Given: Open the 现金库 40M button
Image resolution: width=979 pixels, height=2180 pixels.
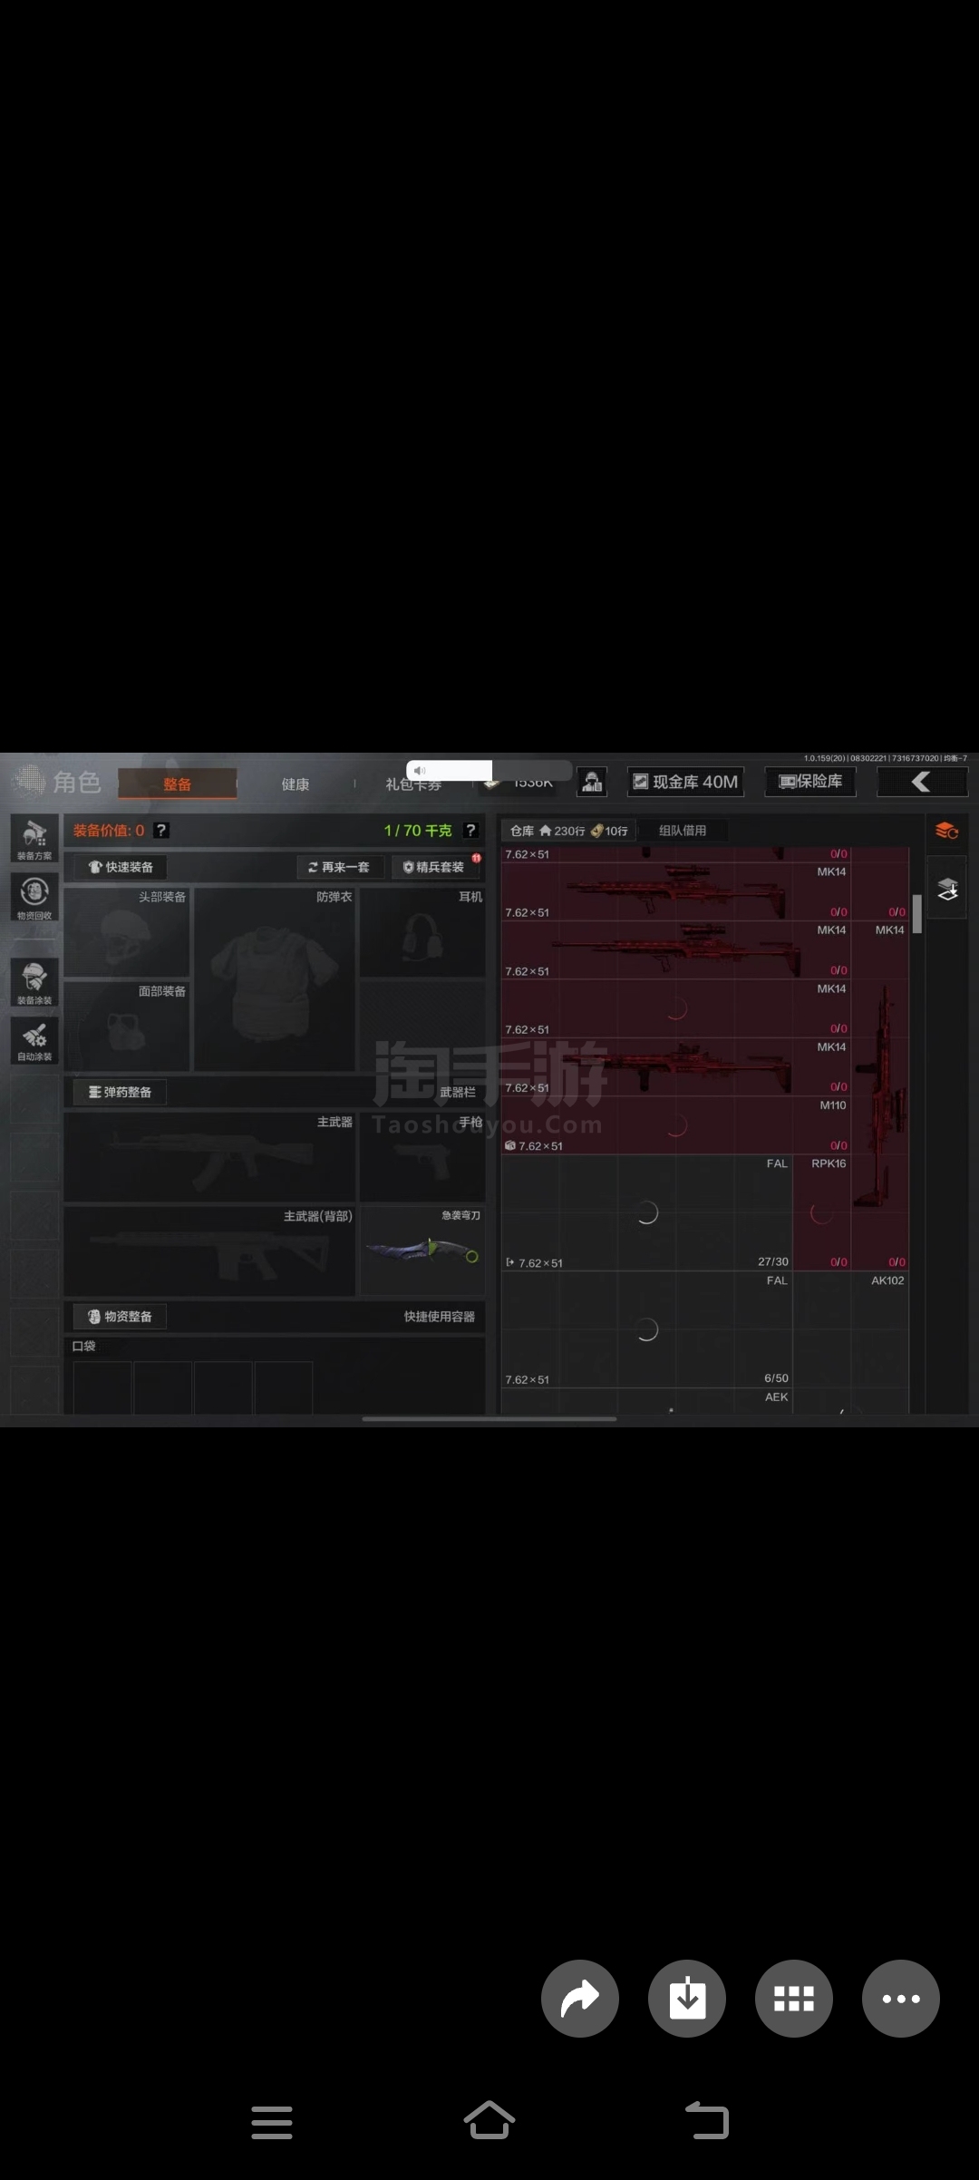Looking at the screenshot, I should click(x=685, y=782).
